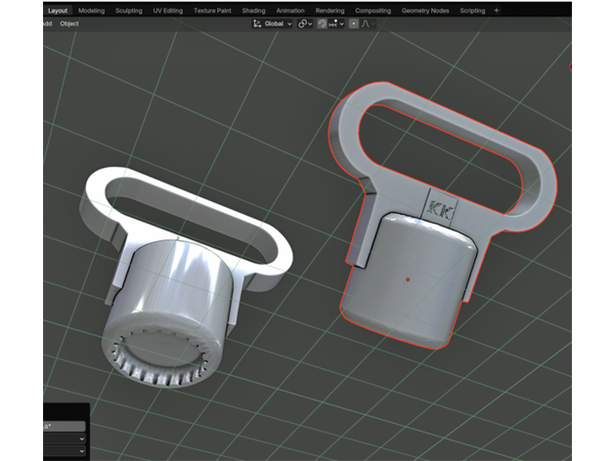Open the Shading workspace tab
This screenshot has height=461, width=614.
pos(253,10)
